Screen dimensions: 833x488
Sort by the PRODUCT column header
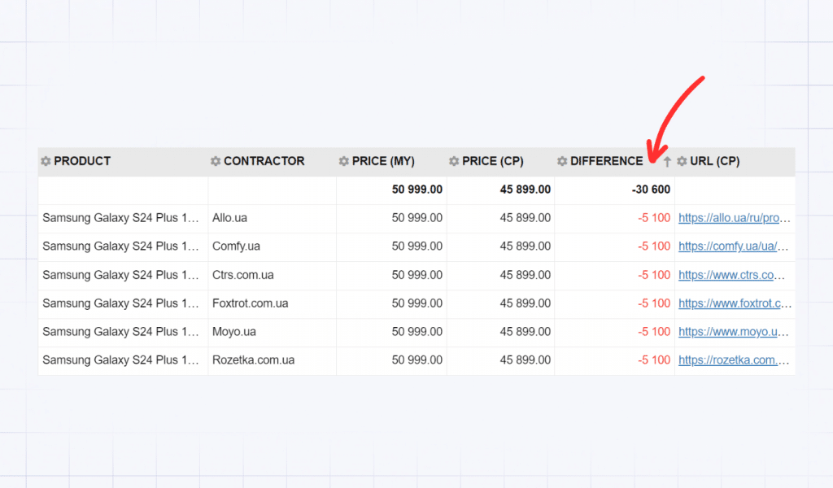tap(82, 161)
